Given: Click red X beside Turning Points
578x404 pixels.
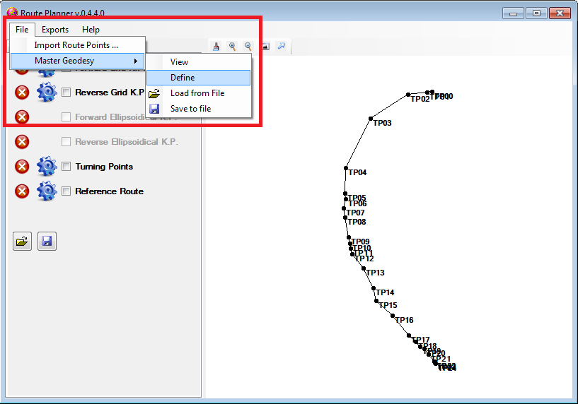Looking at the screenshot, I should 22,166.
